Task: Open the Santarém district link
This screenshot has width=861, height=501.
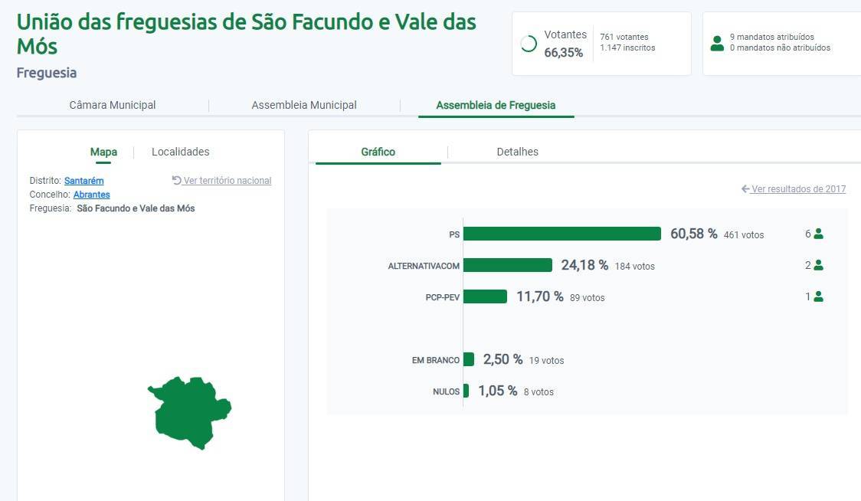Action: coord(84,181)
